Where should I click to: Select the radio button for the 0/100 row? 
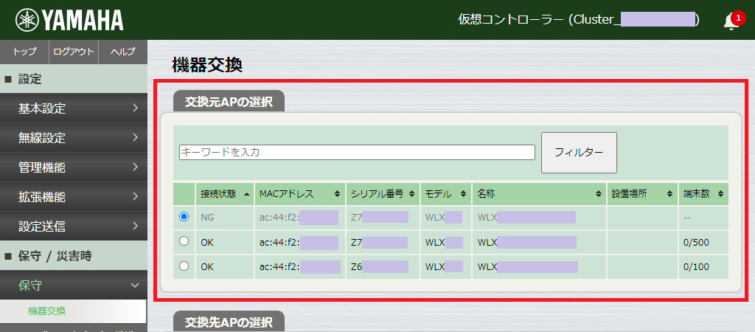pos(184,266)
